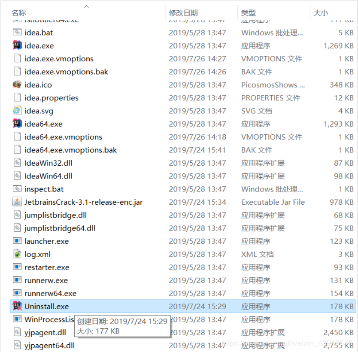Screen dimensions: 358x352
Task: Click the 2019/7/26 14:27 date cell
Action: click(197, 59)
